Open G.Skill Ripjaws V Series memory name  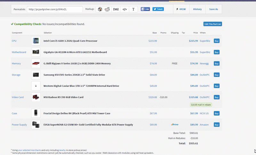[x=77, y=63]
